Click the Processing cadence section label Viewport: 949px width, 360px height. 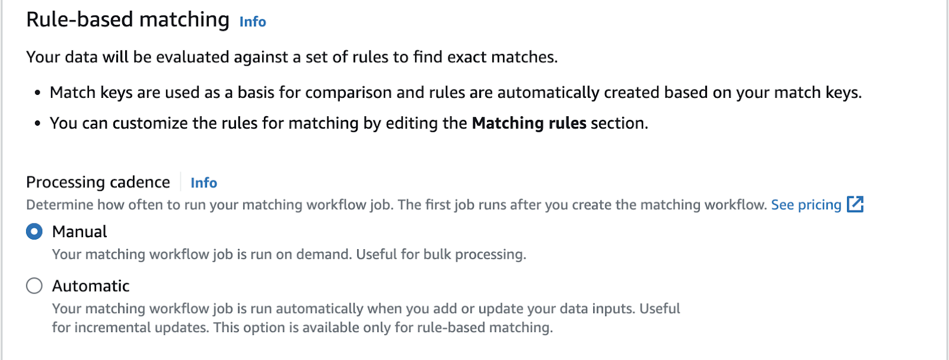[98, 182]
